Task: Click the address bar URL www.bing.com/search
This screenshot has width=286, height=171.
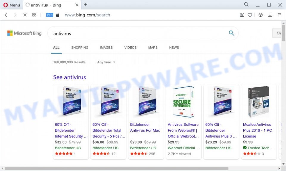Action: (88, 15)
